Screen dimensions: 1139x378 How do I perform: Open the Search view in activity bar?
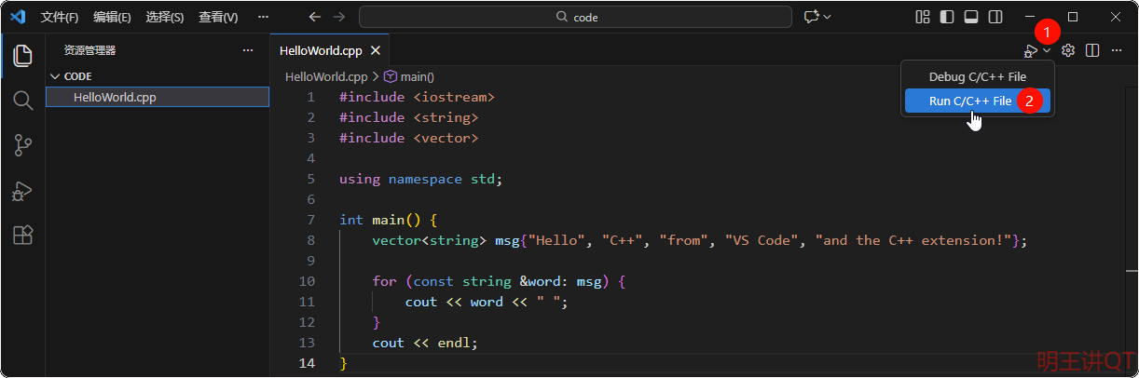coord(23,100)
